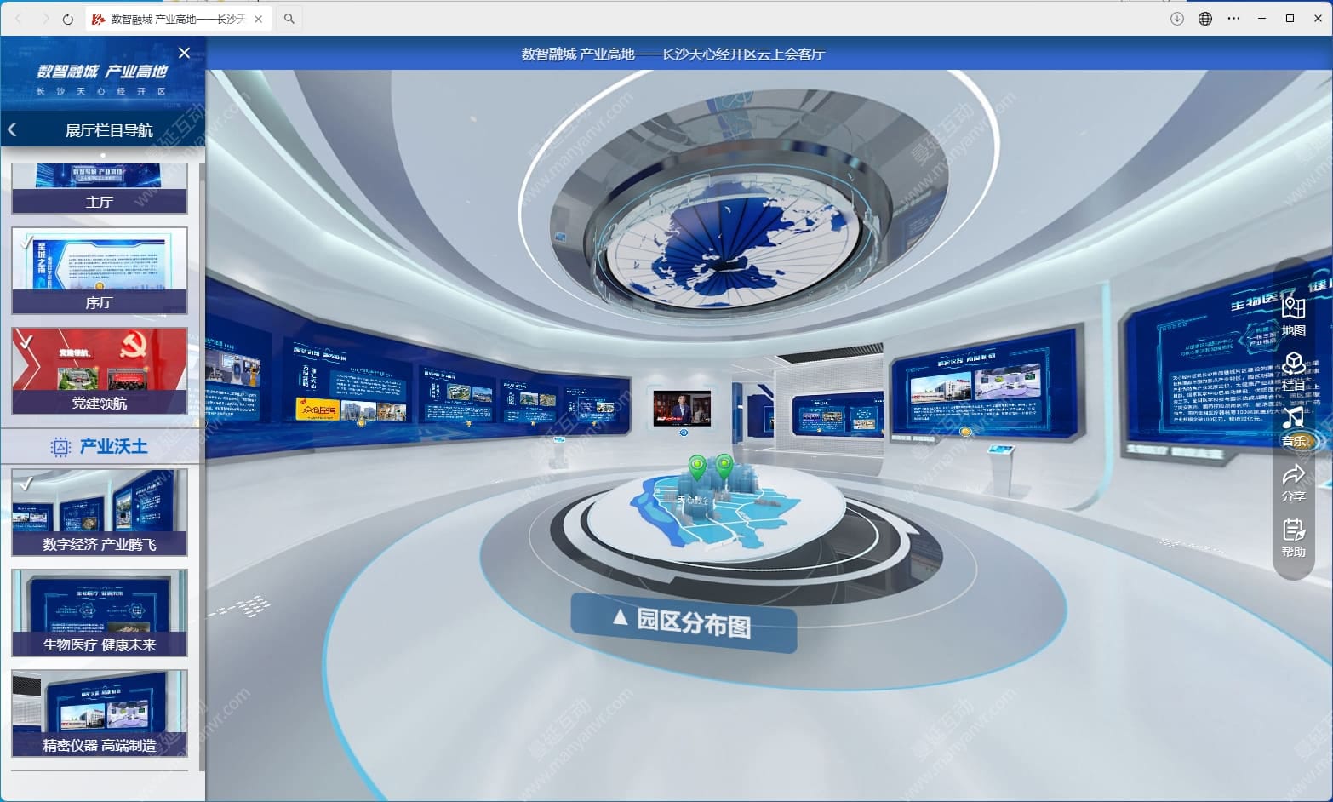
Task: Go forward with the browser forward arrow
Action: pyautogui.click(x=44, y=19)
